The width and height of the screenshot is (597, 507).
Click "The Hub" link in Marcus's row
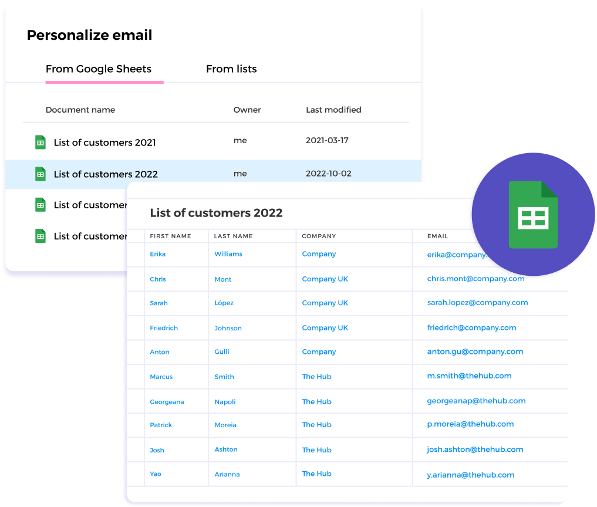click(x=316, y=376)
